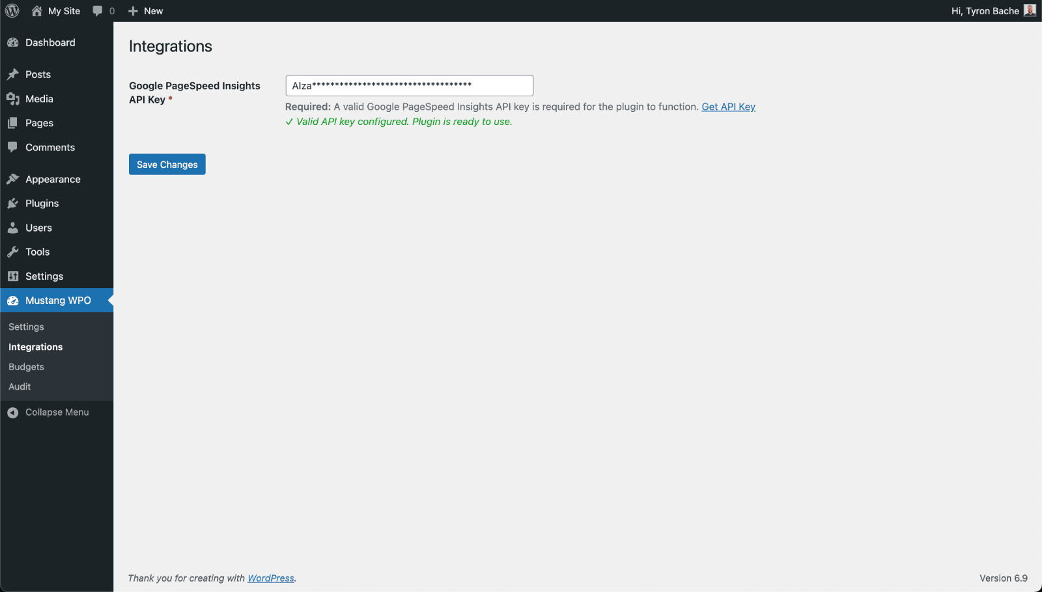
Task: Click Tyron Bache's avatar image
Action: (1030, 10)
